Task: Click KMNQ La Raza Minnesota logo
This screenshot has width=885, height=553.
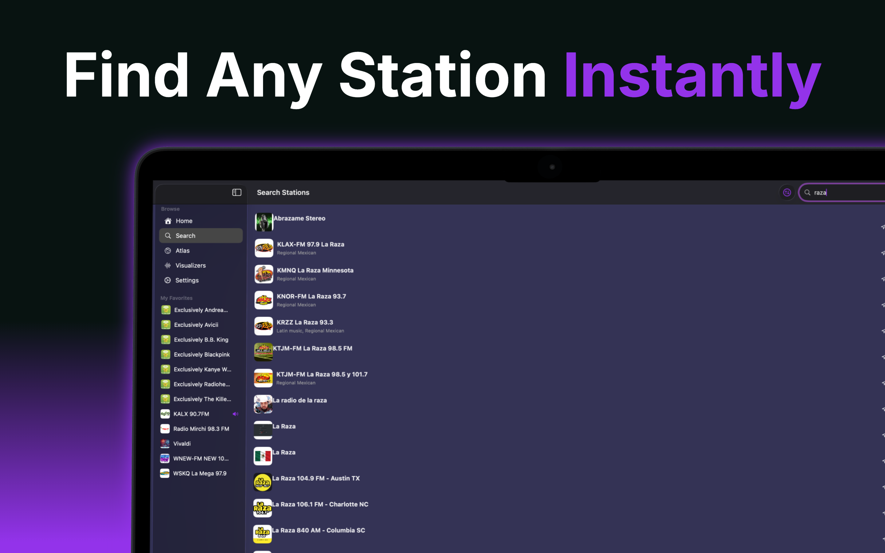Action: tap(264, 274)
